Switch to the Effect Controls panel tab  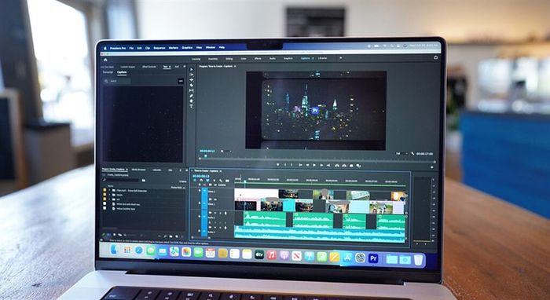click(149, 67)
